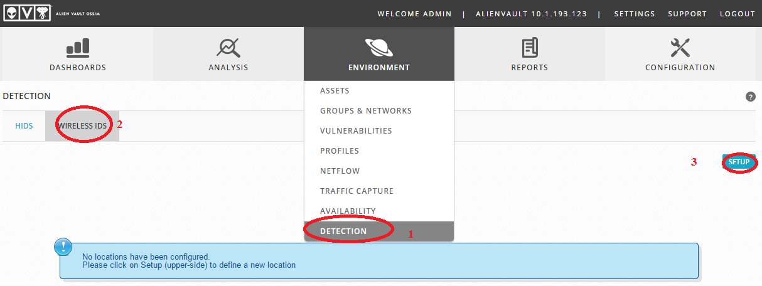
Task: Select Vulnerabilities in the dropdown
Action: 356,131
